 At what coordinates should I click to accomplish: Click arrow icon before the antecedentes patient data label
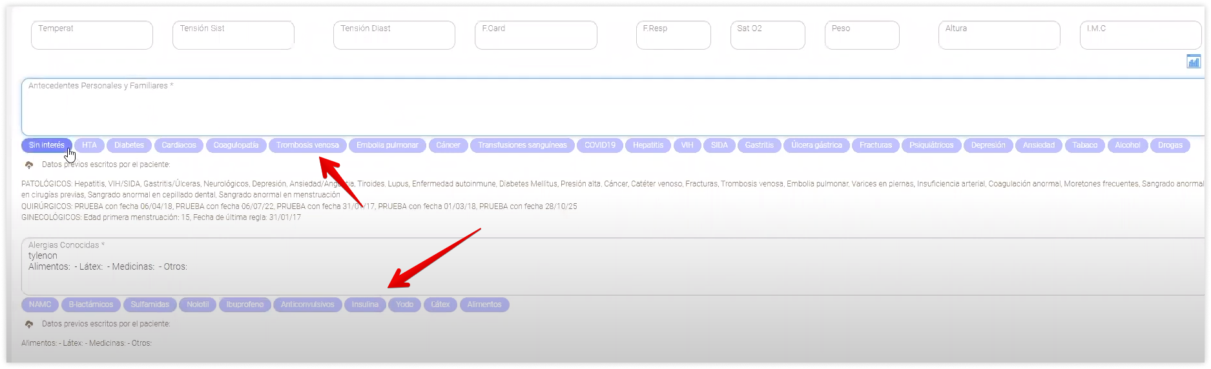coord(29,165)
